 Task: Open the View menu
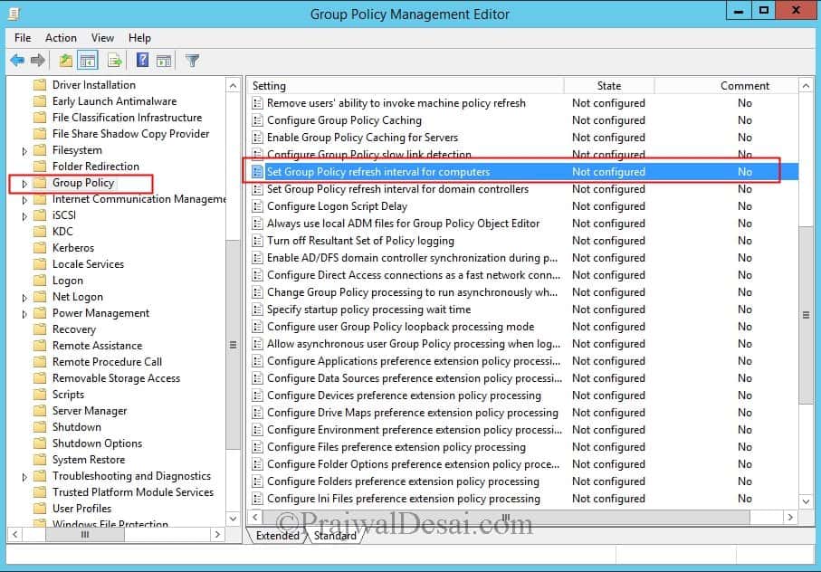[x=102, y=38]
